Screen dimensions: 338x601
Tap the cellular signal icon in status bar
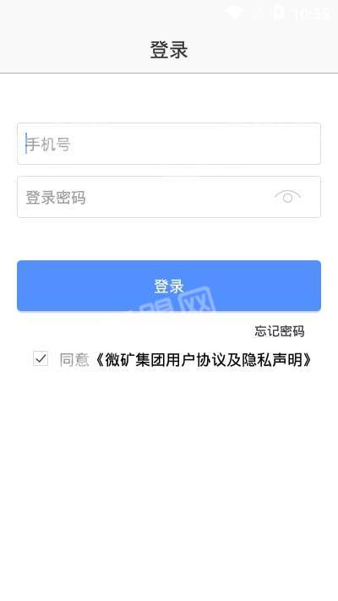pyautogui.click(x=259, y=13)
